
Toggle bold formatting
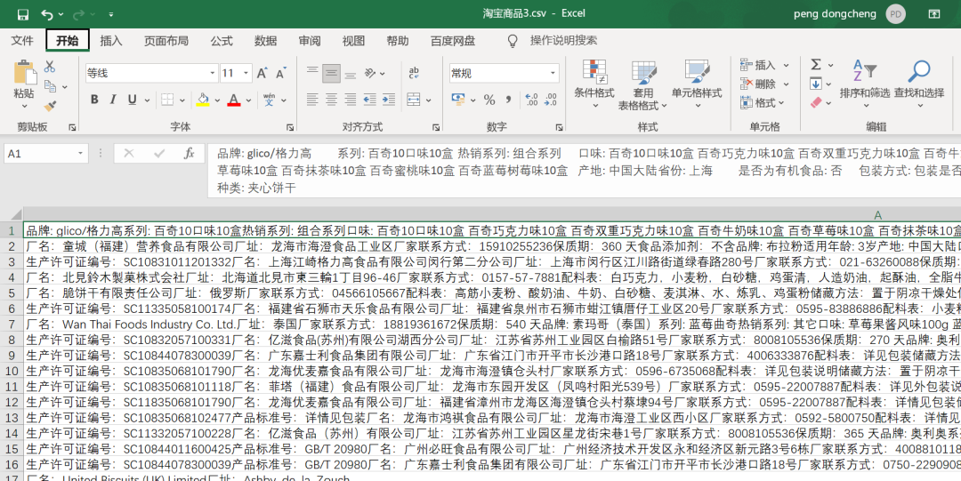pos(94,100)
